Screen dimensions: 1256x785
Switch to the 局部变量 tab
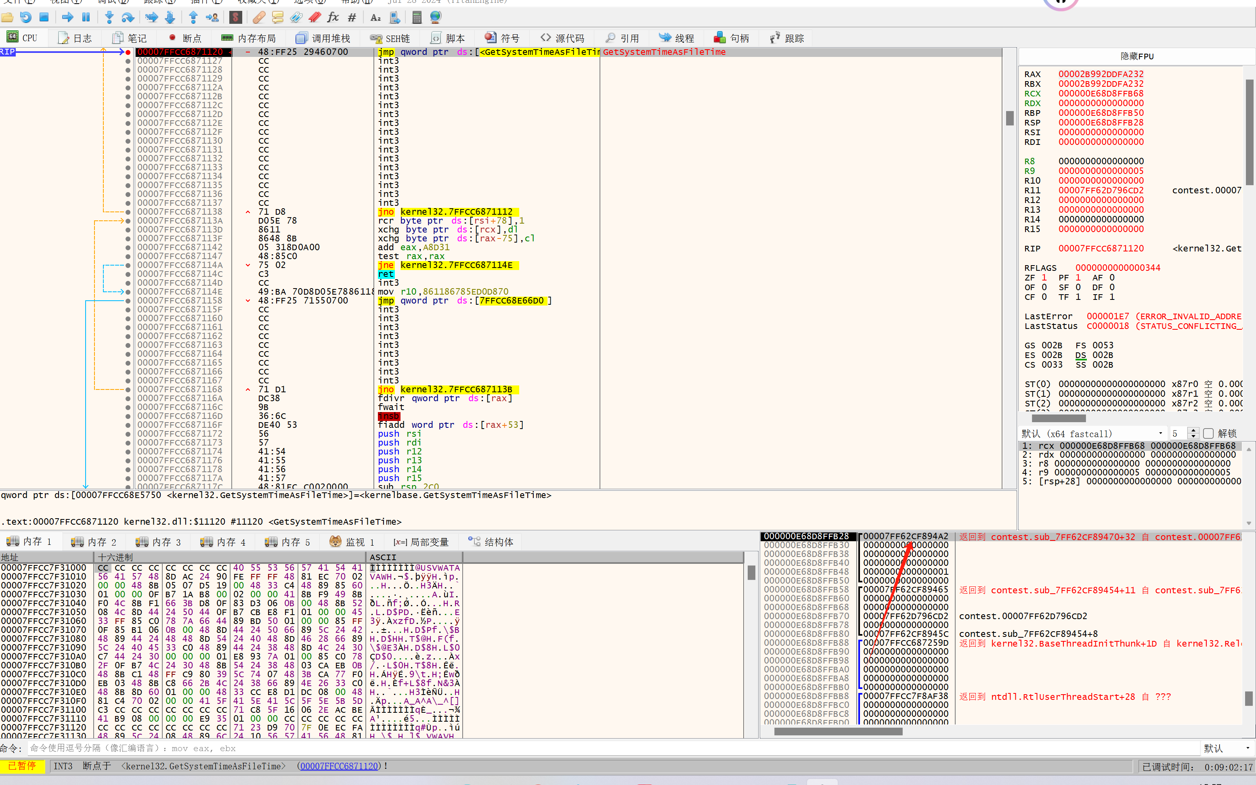(421, 542)
